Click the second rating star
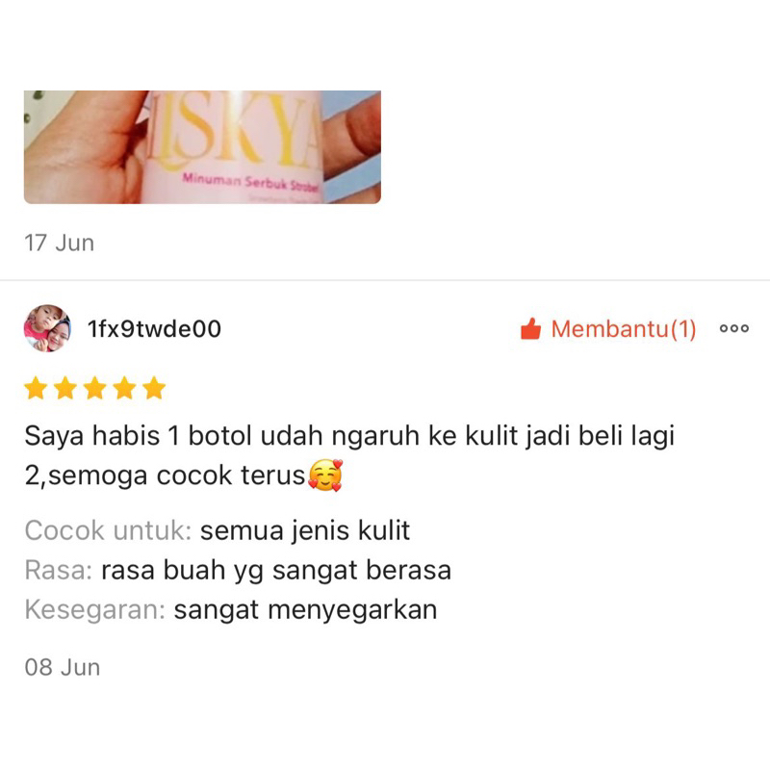Image resolution: width=770 pixels, height=770 pixels. 65,388
